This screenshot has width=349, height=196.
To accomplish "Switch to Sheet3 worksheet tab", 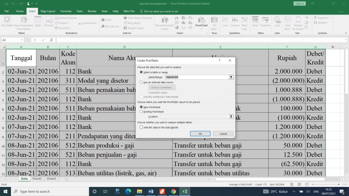I will pyautogui.click(x=51, y=179).
